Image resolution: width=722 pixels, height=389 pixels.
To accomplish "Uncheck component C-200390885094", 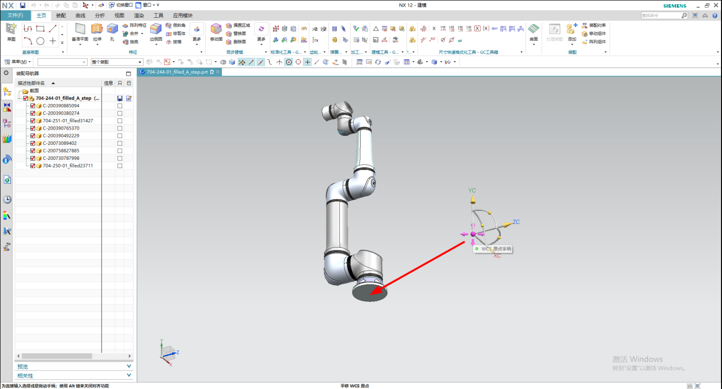I will click(33, 105).
